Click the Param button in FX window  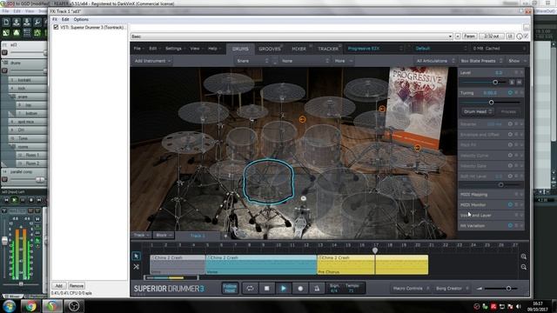click(469, 37)
